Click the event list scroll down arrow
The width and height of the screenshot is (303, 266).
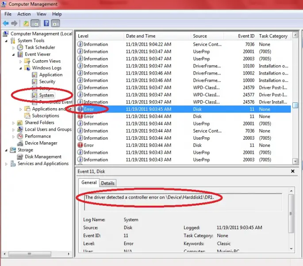coord(295,161)
